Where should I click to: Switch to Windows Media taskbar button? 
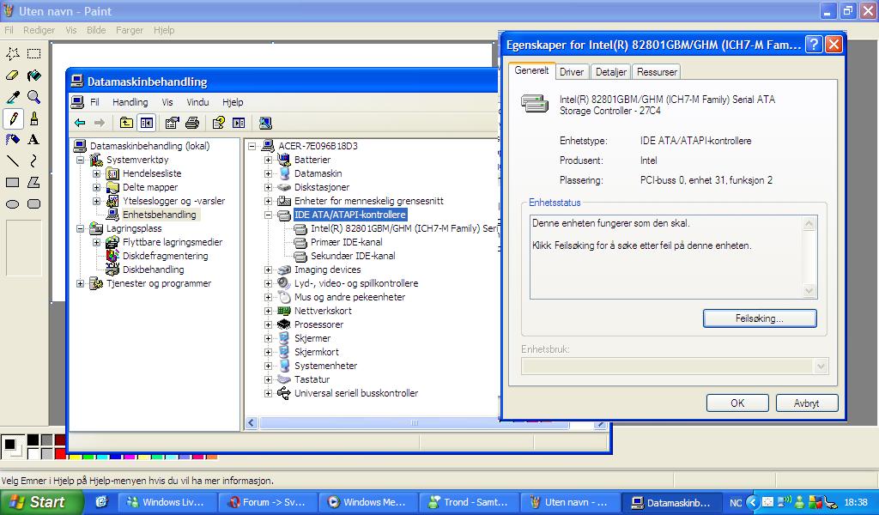tap(367, 502)
